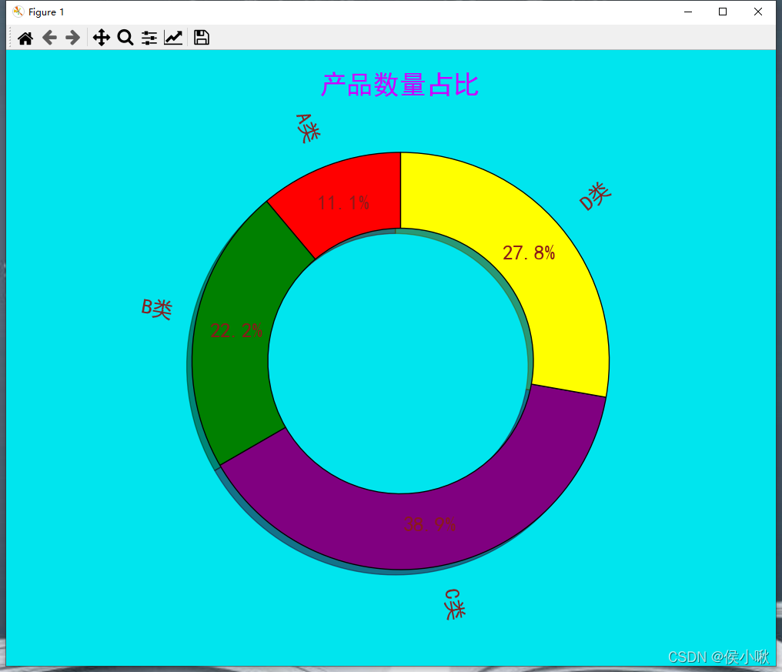Open the Edit axis and curve parameters tool

pos(173,38)
